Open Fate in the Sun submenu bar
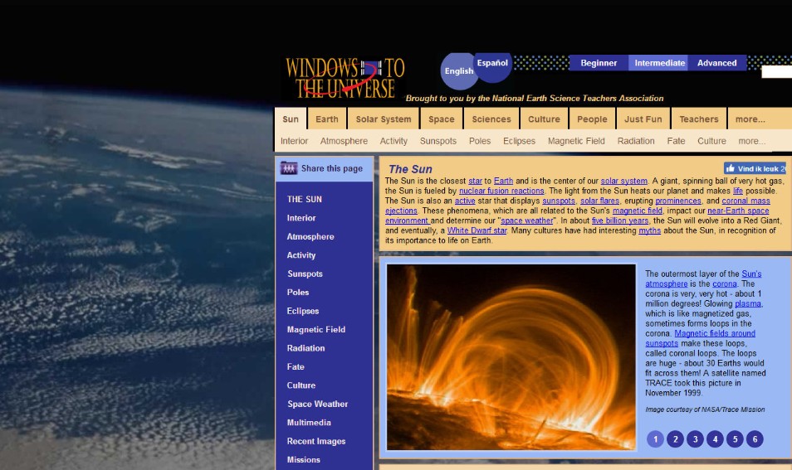 [x=676, y=141]
